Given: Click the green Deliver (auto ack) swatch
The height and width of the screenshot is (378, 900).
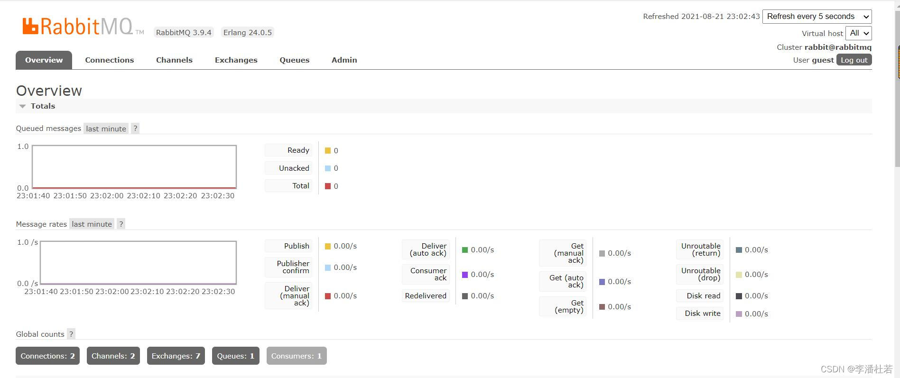Looking at the screenshot, I should click(x=465, y=250).
